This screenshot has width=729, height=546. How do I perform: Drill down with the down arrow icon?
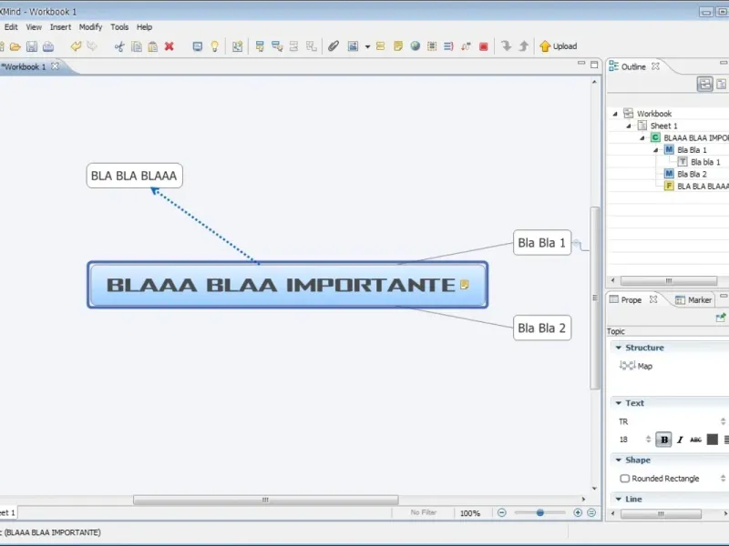[507, 46]
